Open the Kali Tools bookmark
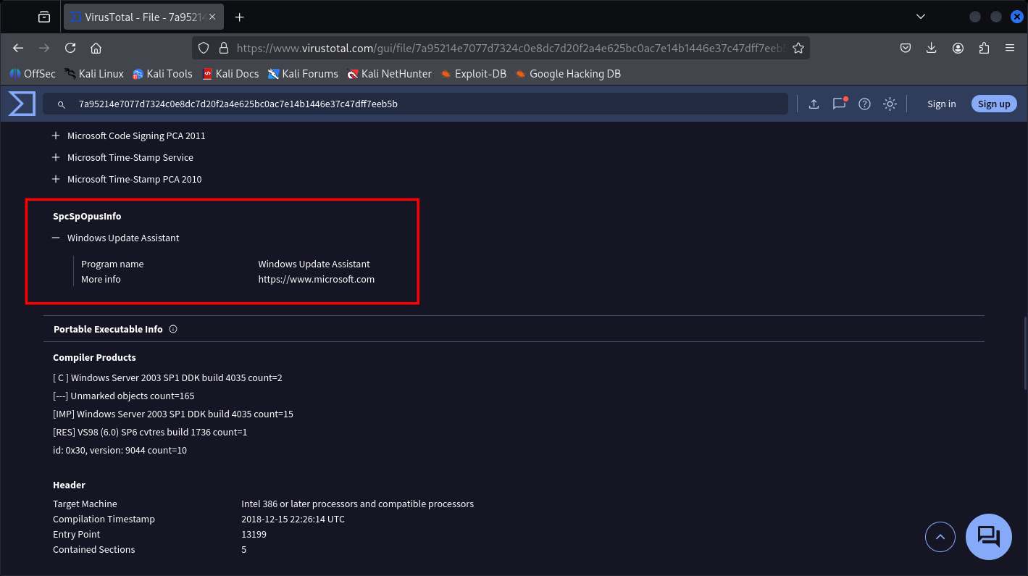The width and height of the screenshot is (1028, 576). [x=162, y=73]
